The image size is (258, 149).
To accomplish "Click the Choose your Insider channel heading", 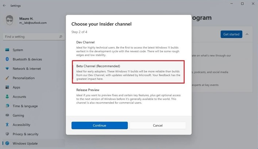I will (x=101, y=24).
